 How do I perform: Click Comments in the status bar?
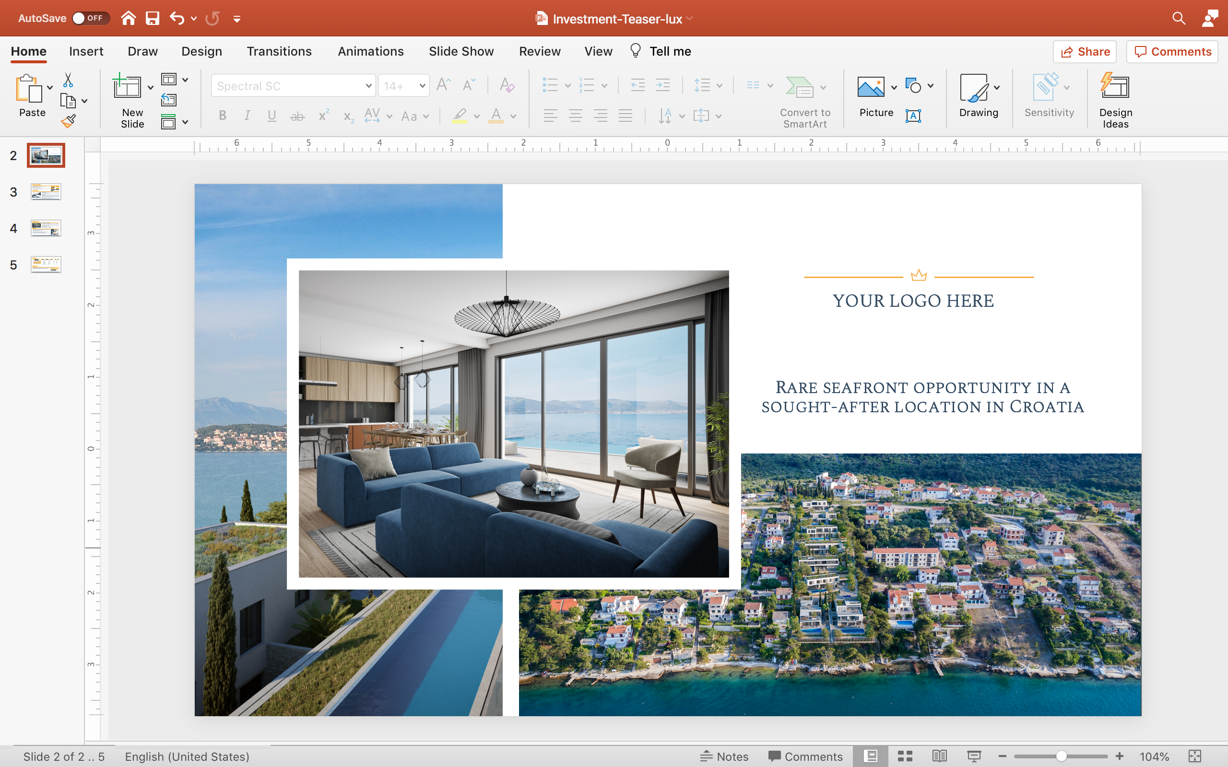coord(805,756)
